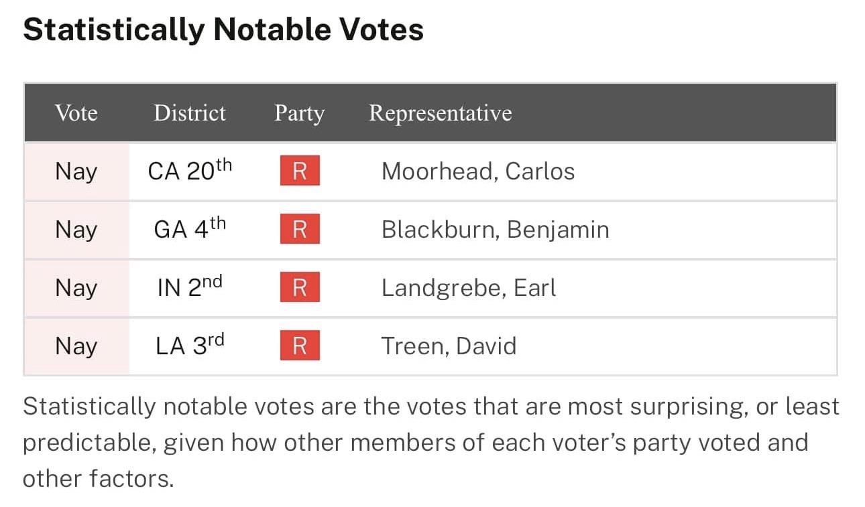Click the GA 4th district cell

(190, 230)
